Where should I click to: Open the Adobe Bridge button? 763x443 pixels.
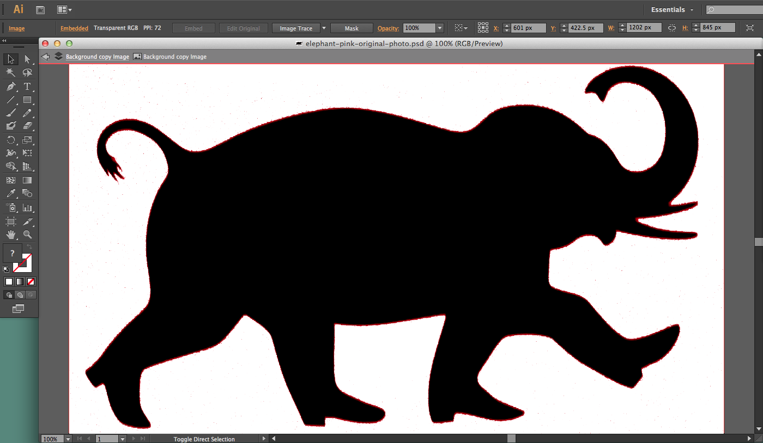pos(40,10)
